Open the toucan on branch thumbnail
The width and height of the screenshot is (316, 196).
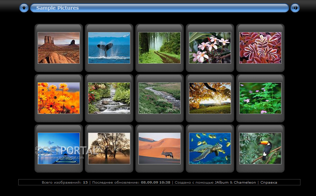tap(260, 148)
